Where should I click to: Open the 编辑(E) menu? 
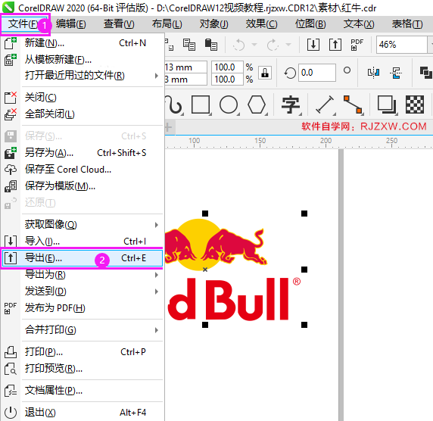[70, 24]
